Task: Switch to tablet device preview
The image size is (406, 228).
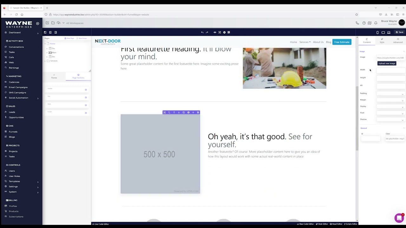Action: [383, 32]
